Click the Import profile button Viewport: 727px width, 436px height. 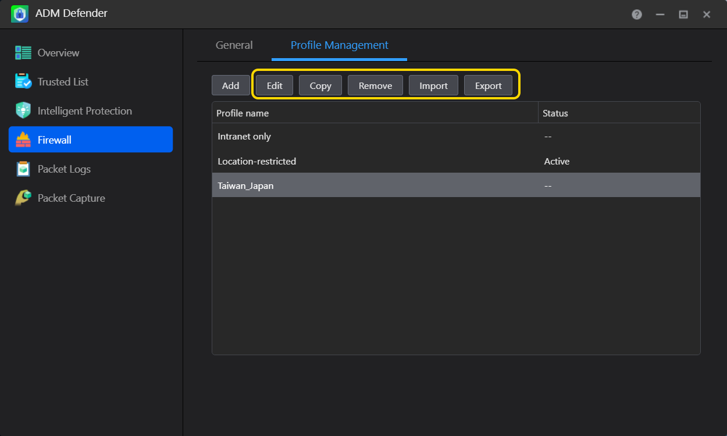pos(433,85)
